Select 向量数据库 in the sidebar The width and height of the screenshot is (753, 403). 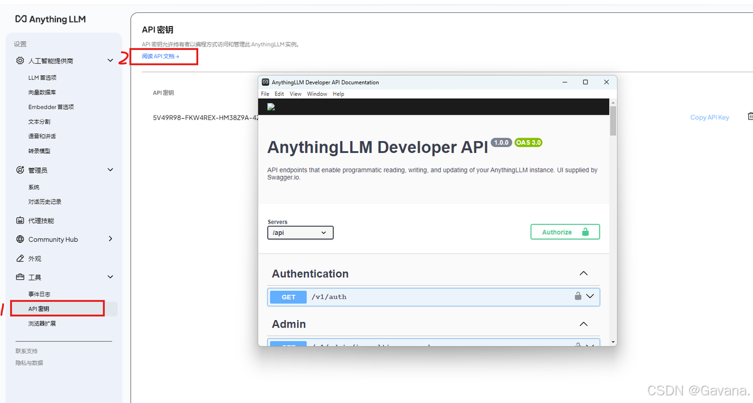pyautogui.click(x=42, y=92)
